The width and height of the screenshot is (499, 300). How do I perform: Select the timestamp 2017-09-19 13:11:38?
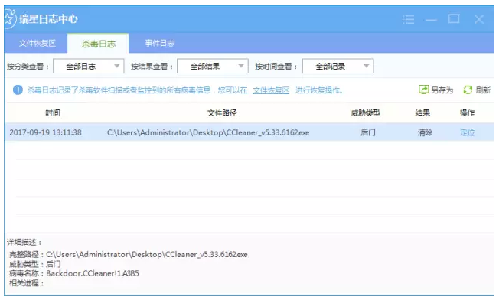click(x=45, y=132)
